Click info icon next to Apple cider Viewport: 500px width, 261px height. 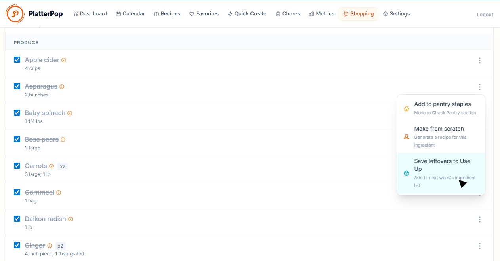click(x=64, y=60)
